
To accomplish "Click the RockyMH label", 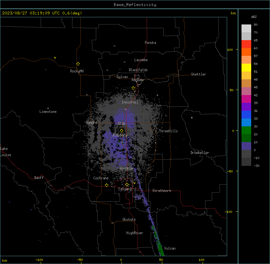I will tap(77, 71).
